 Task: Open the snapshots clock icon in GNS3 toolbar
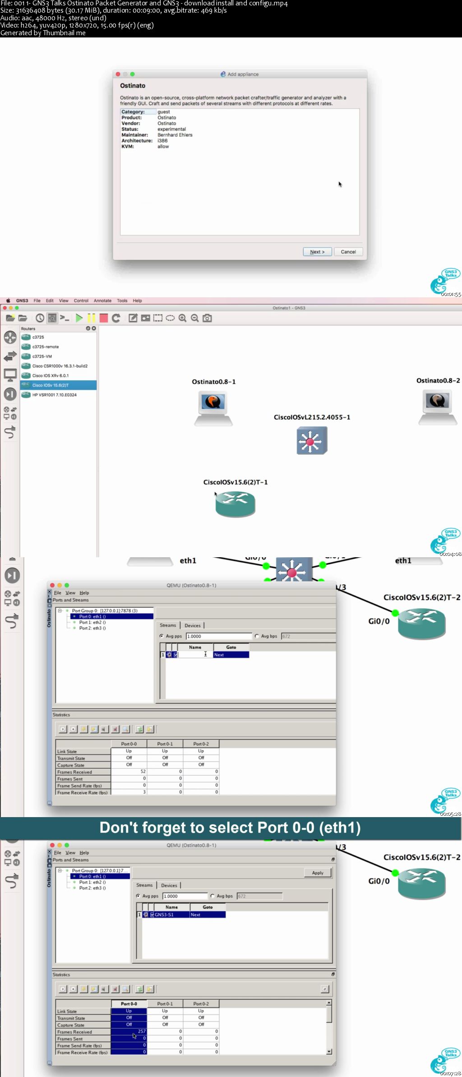[x=40, y=318]
